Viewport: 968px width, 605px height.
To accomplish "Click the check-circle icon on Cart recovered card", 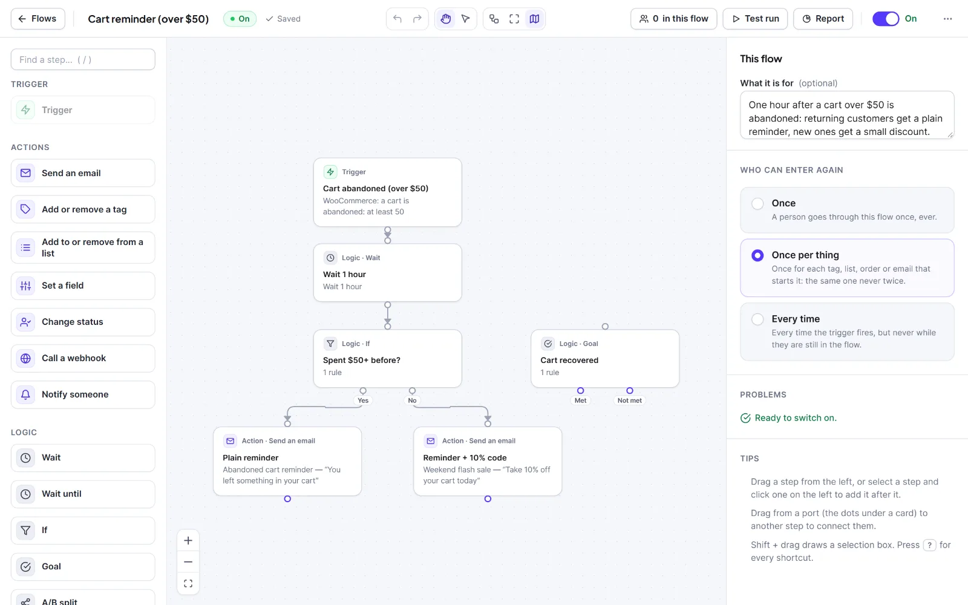I will pyautogui.click(x=548, y=344).
